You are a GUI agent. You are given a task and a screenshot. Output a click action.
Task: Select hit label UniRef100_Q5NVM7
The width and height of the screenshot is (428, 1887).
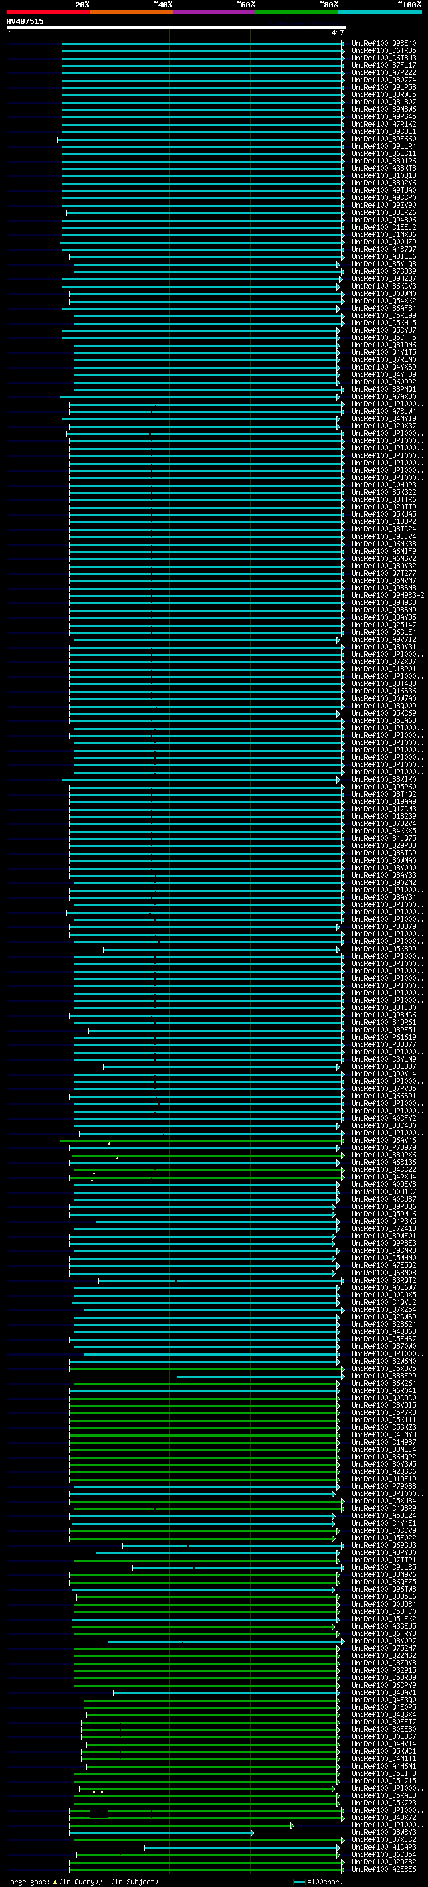point(383,580)
